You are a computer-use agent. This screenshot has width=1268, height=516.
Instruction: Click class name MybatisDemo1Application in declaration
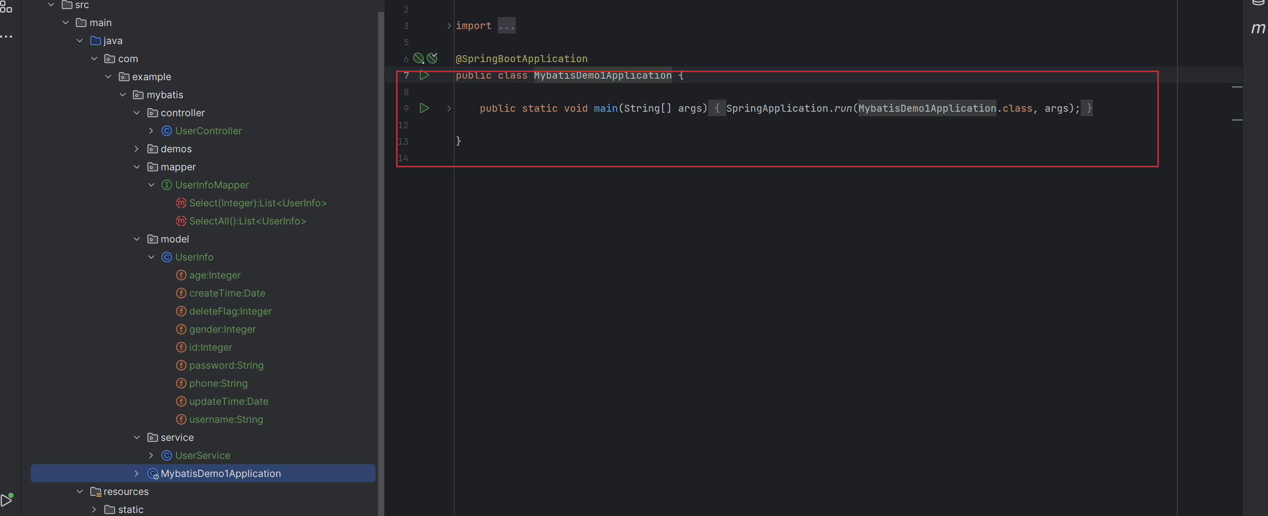(602, 76)
